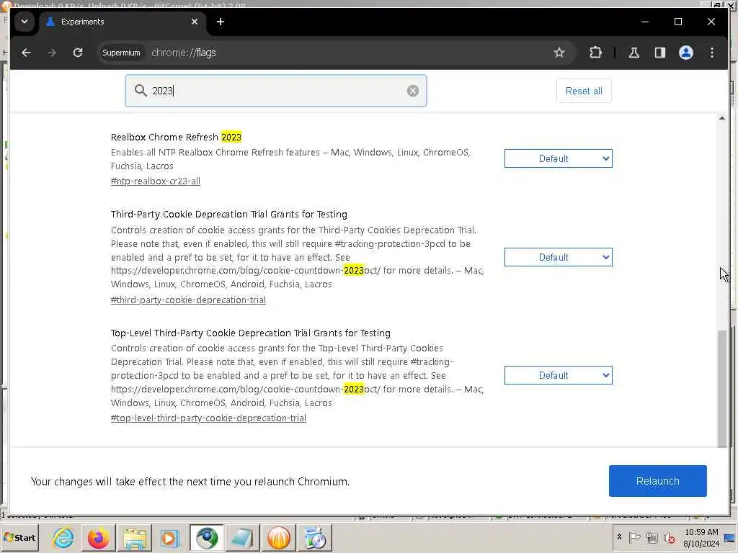Focus the search flags input field
The width and height of the screenshot is (738, 553).
click(276, 91)
